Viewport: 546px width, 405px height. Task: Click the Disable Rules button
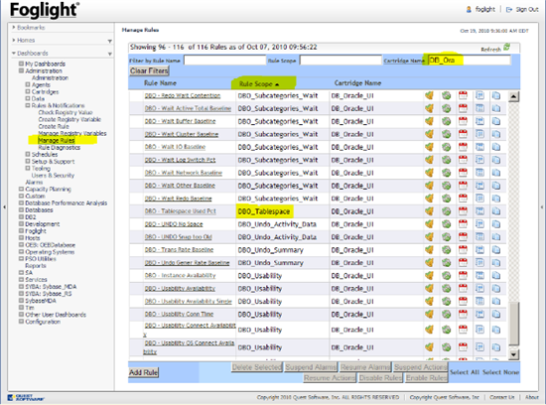[x=380, y=378]
